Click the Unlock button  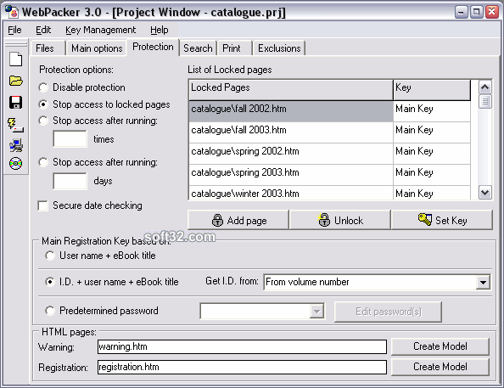(x=340, y=221)
